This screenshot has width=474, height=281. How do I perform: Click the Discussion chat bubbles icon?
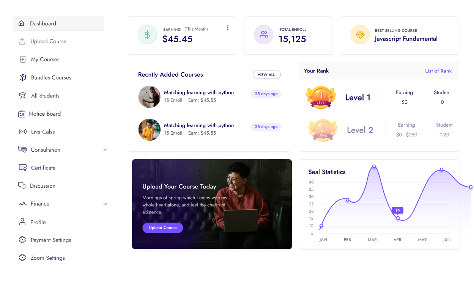[x=22, y=186]
